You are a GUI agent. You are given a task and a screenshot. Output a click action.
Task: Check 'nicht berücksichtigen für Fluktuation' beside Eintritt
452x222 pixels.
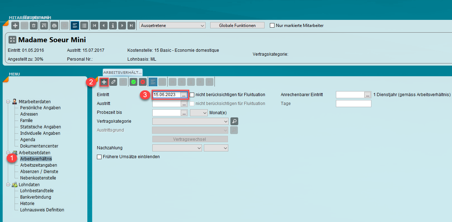(192, 95)
